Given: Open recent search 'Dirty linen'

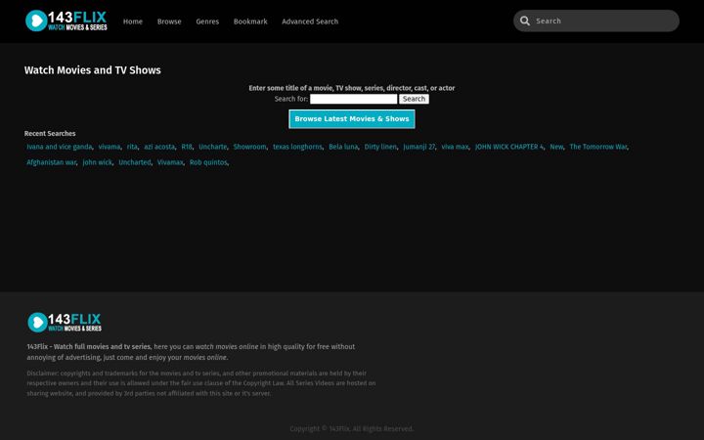Looking at the screenshot, I should pyautogui.click(x=380, y=147).
